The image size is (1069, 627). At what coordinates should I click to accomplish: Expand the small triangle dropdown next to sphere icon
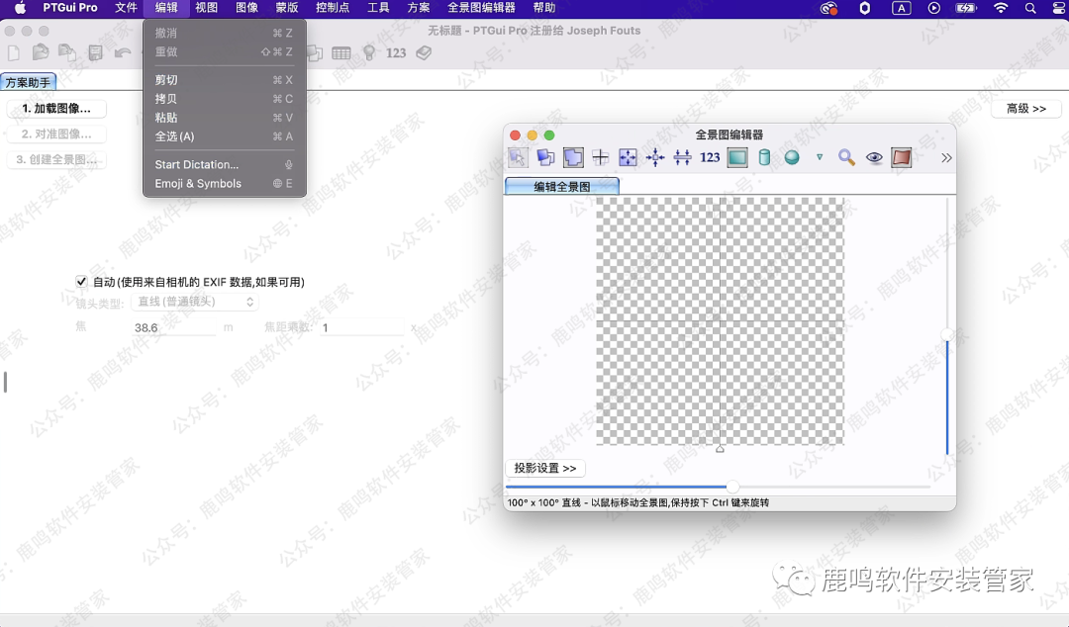tap(819, 157)
